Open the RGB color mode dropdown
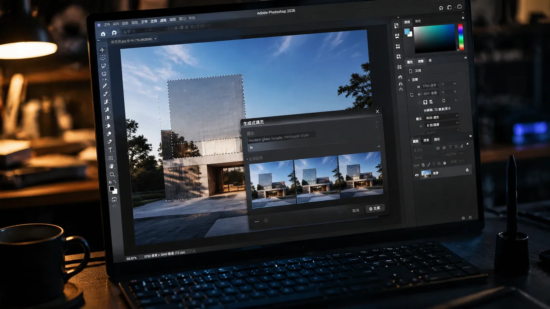 click(x=441, y=118)
